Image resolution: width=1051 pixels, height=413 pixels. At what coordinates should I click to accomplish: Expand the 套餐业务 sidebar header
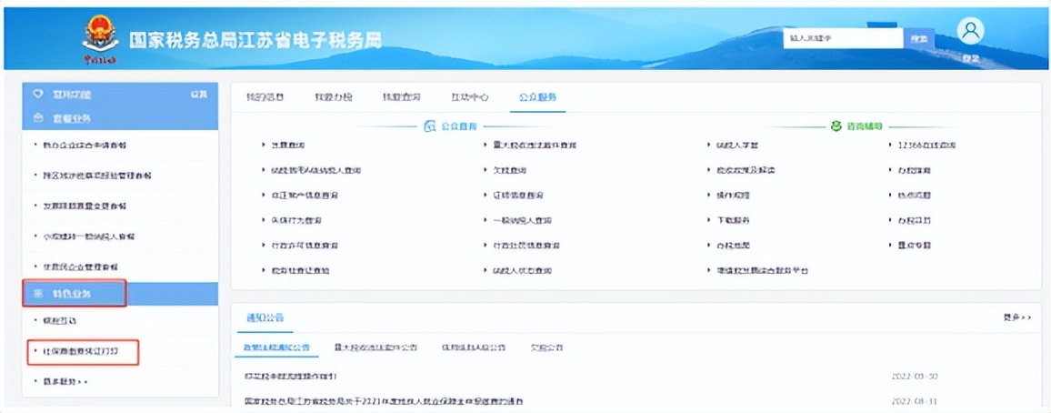point(120,118)
